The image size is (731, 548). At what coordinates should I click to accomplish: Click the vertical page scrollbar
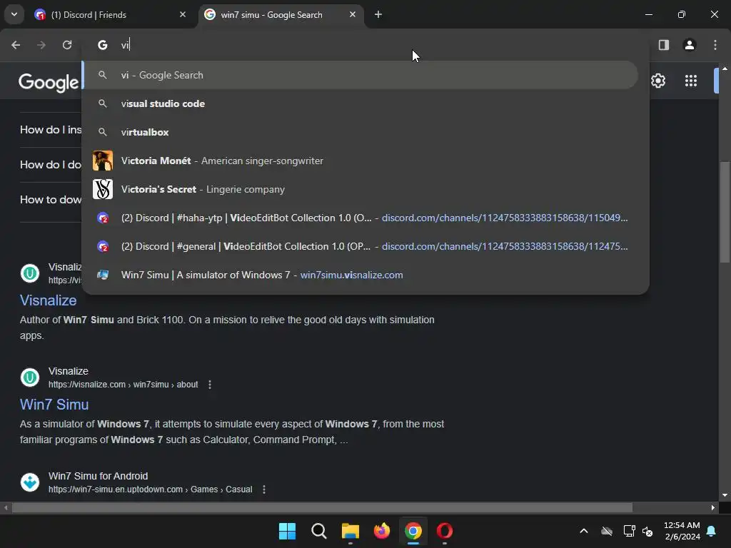[x=725, y=212]
